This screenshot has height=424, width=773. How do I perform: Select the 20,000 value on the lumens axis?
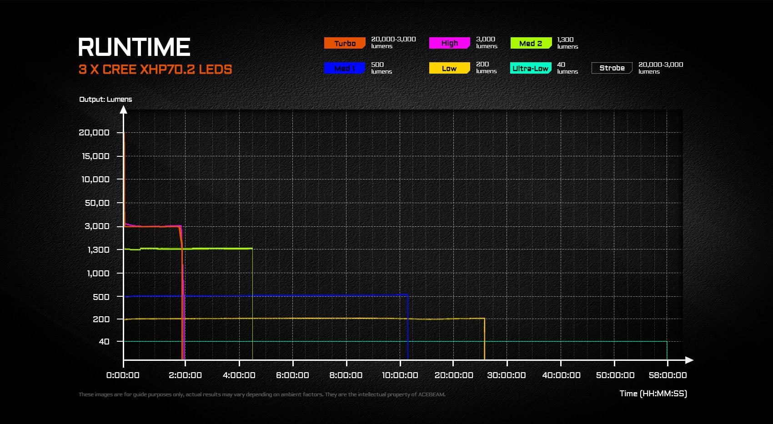[x=94, y=133]
